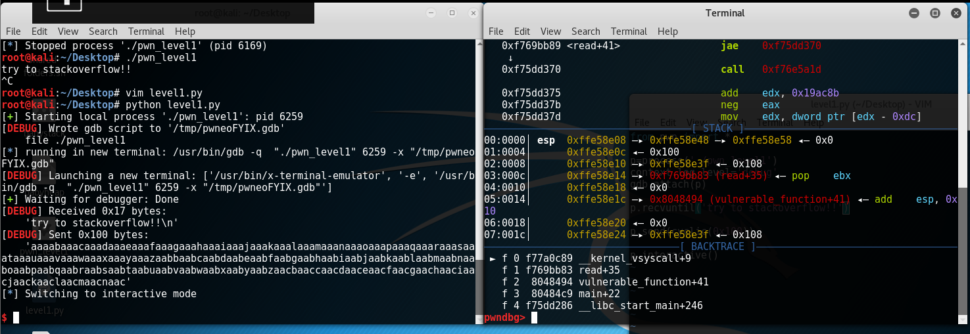Viewport: 970px width, 334px height.
Task: Click the 'call 0xf76e5a1d' instruction
Action: pos(771,70)
